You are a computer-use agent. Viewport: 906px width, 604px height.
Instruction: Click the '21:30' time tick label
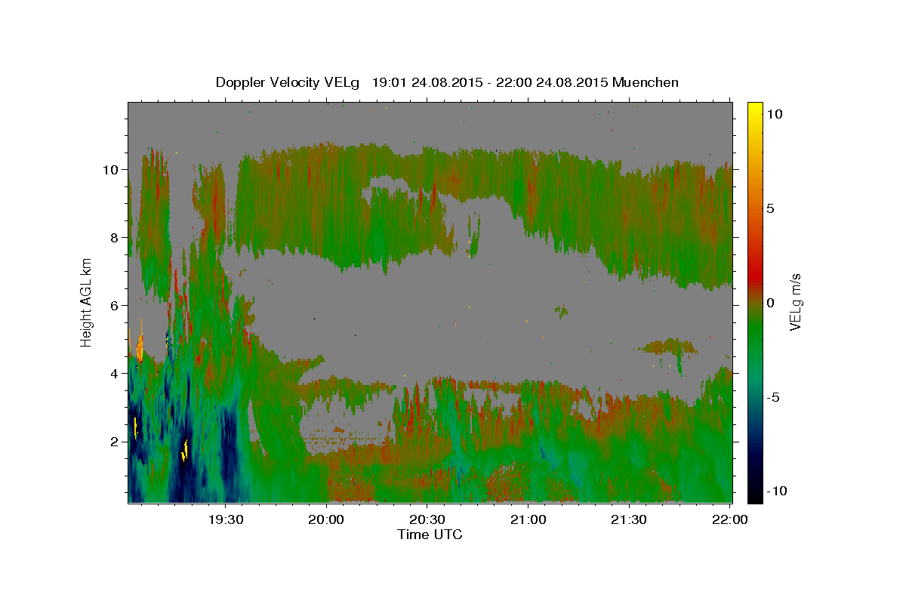coord(629,519)
